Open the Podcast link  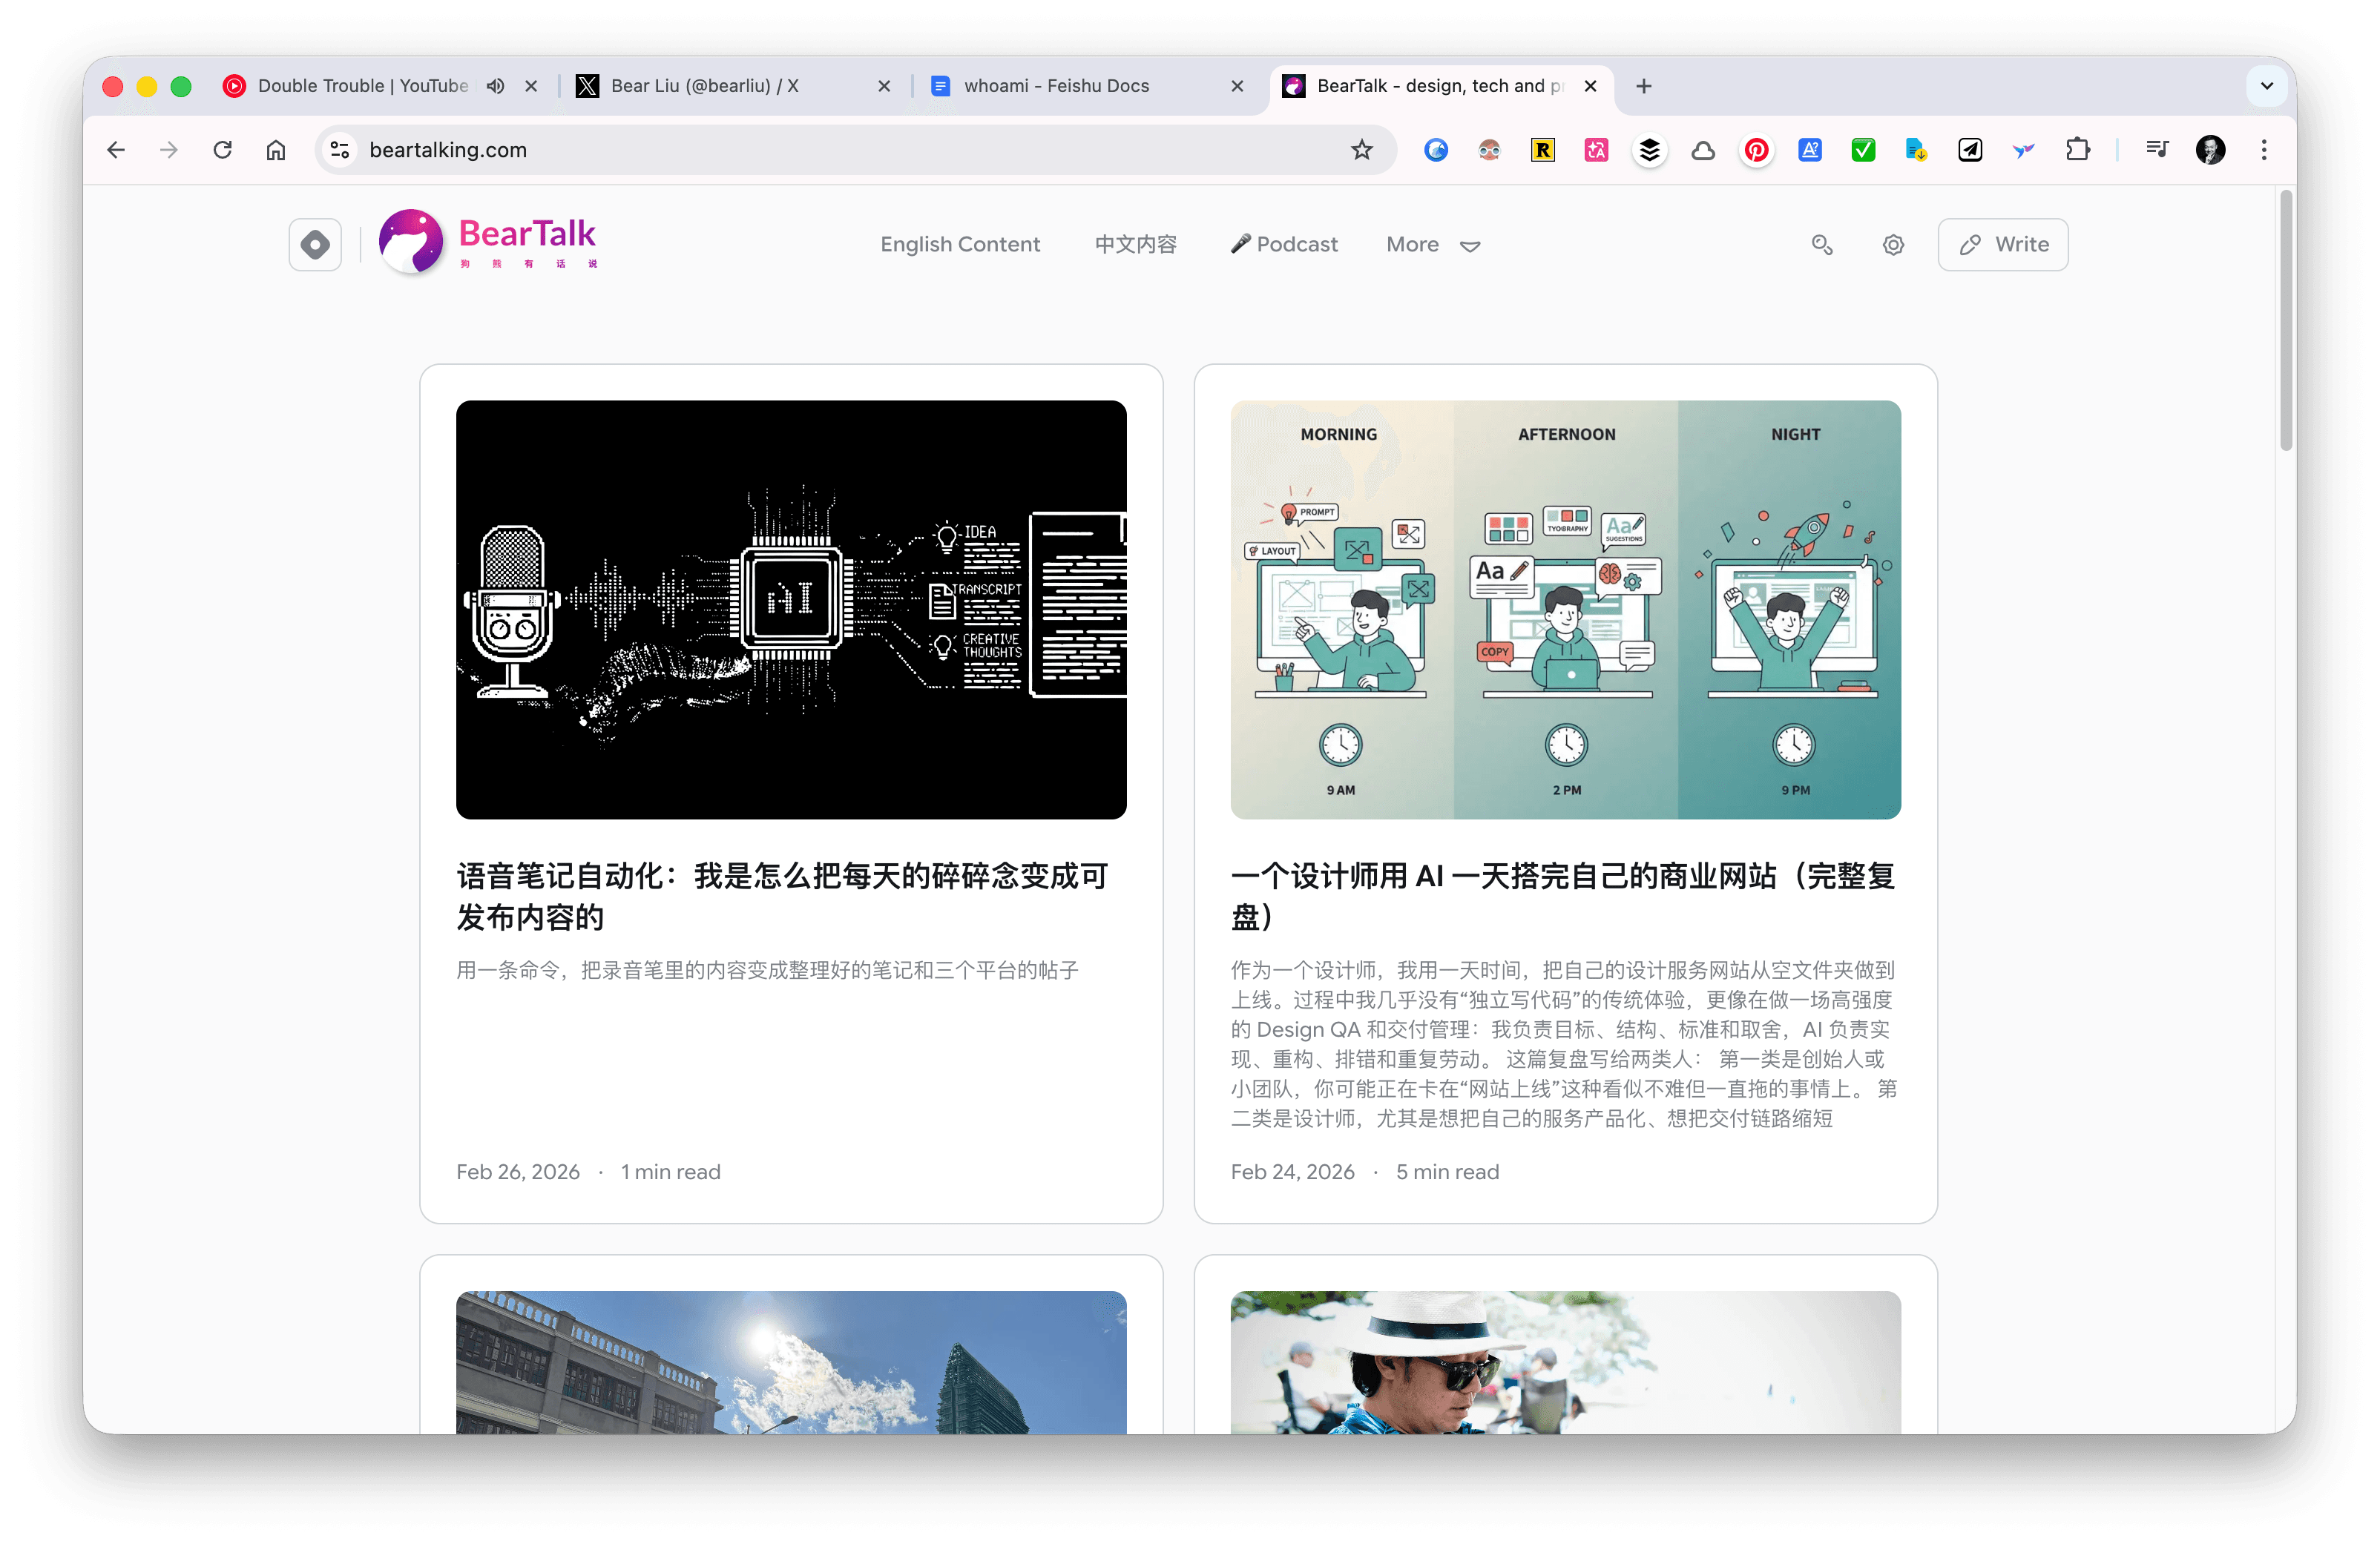1284,245
